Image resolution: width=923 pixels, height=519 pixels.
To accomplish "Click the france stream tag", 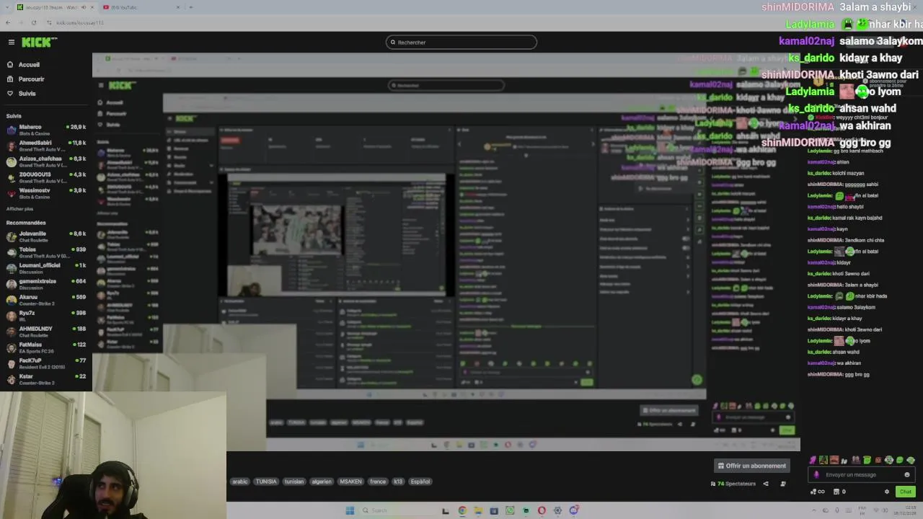I will pos(378,482).
